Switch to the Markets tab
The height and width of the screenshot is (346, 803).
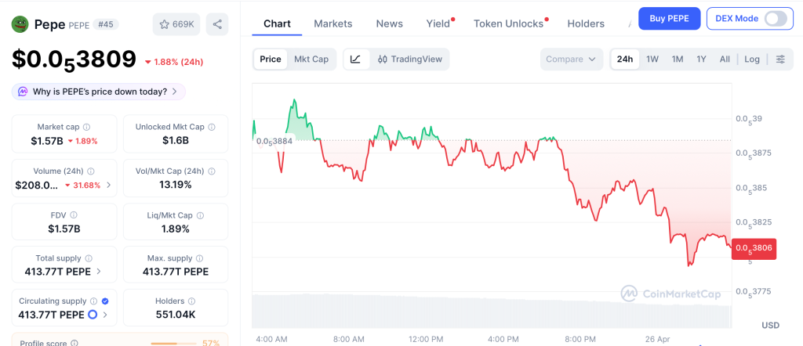332,23
